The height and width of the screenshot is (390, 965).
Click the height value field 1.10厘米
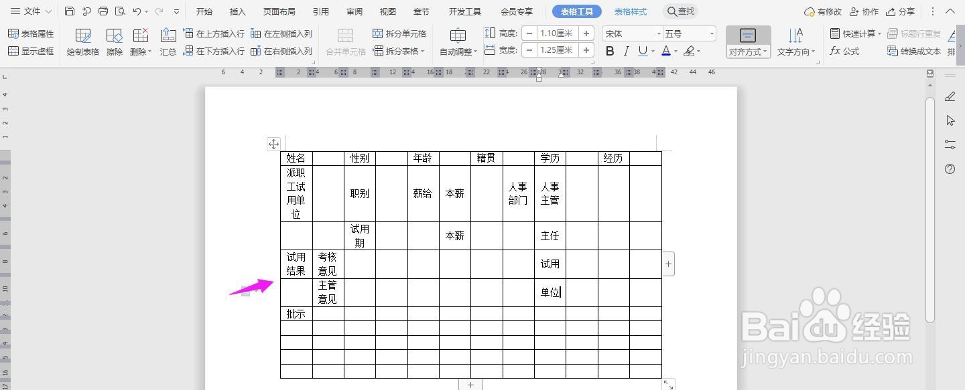click(558, 33)
